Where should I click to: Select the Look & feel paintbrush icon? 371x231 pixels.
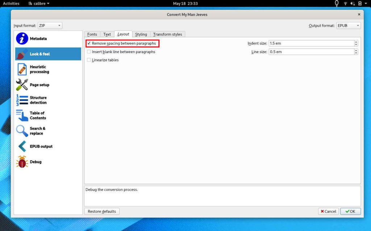click(x=22, y=54)
